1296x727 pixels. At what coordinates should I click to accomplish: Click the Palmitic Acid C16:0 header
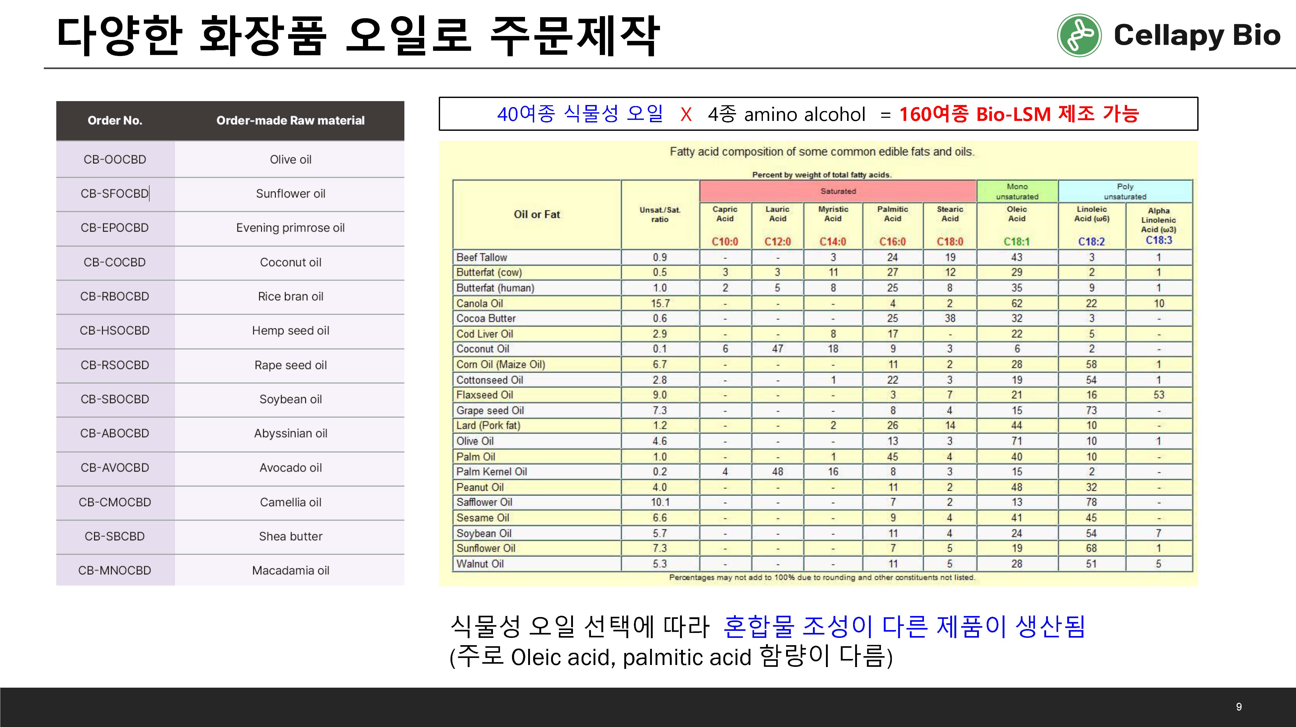892,225
